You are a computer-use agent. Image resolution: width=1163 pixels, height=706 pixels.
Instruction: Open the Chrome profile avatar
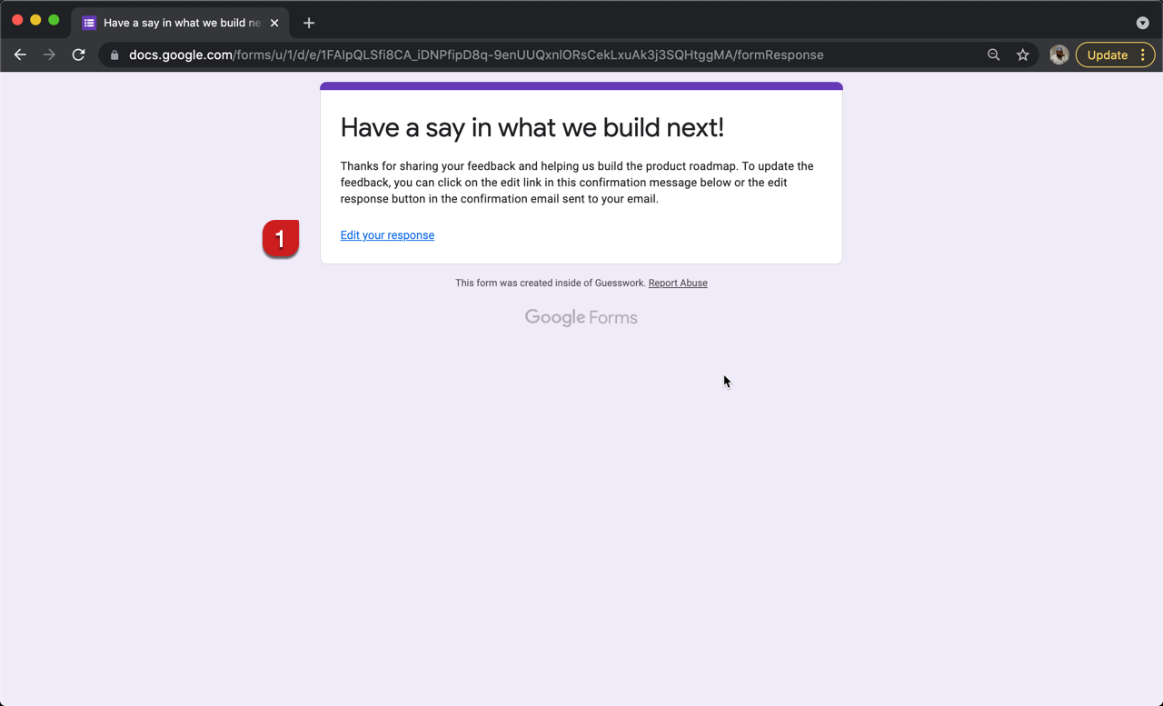[1059, 55]
